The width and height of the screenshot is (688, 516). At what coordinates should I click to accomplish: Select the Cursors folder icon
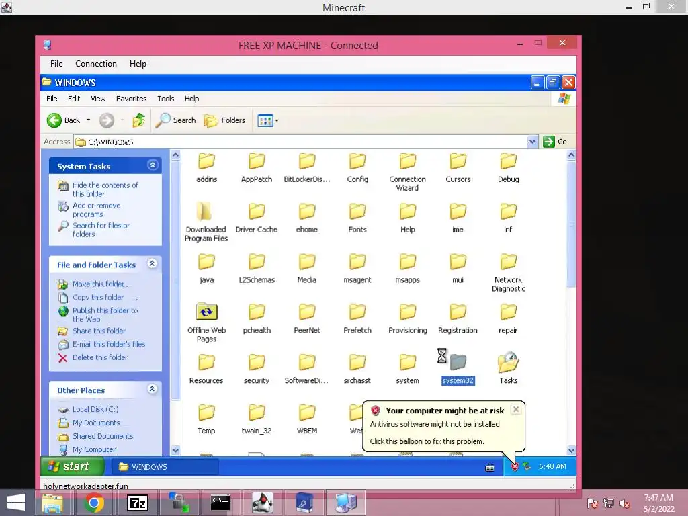(x=458, y=161)
